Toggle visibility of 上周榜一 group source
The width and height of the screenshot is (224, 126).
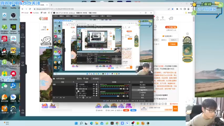[x=94, y=91]
